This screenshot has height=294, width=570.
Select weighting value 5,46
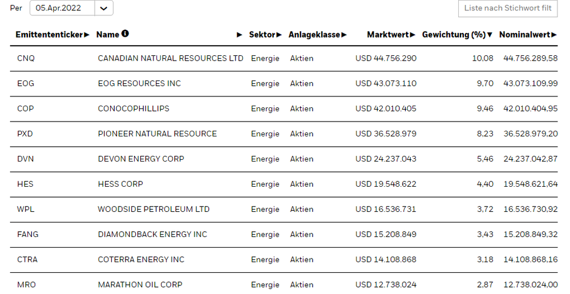pos(486,159)
